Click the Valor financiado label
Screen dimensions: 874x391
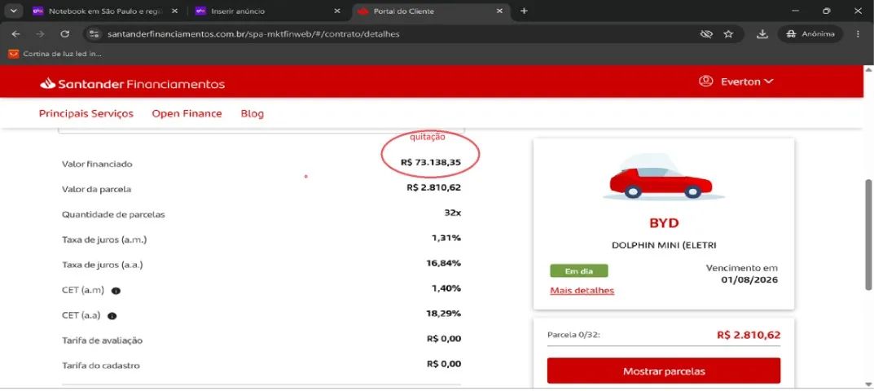coord(97,165)
